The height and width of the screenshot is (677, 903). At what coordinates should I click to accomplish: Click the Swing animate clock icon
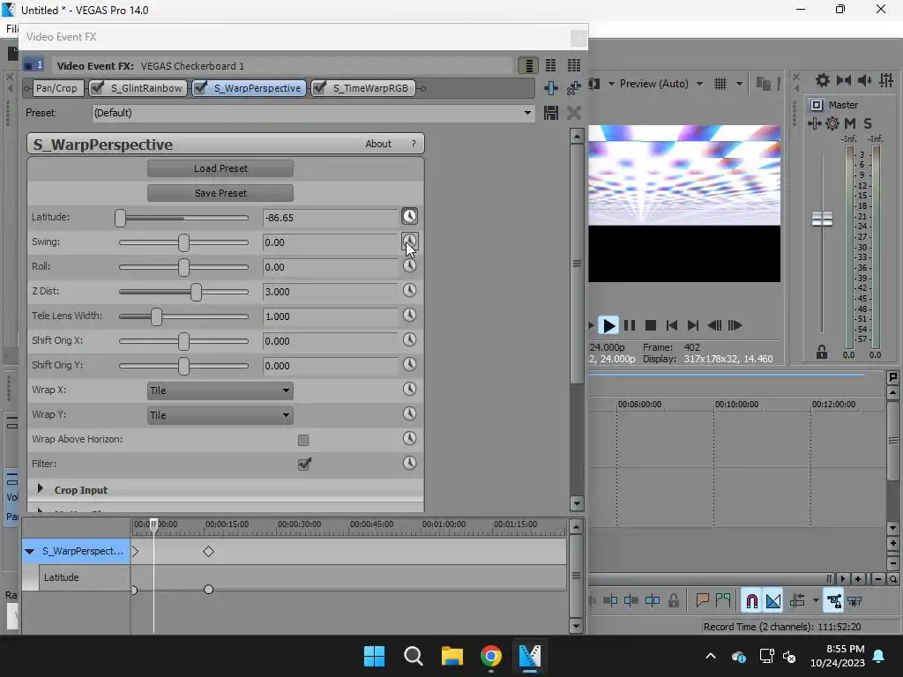409,242
